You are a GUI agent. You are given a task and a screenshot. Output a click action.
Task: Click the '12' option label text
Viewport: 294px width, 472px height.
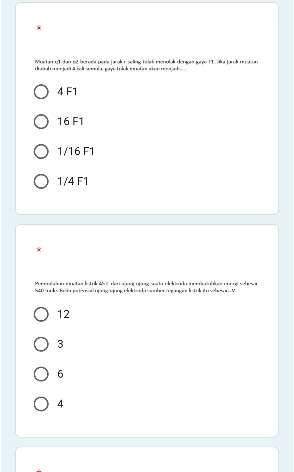click(x=63, y=314)
